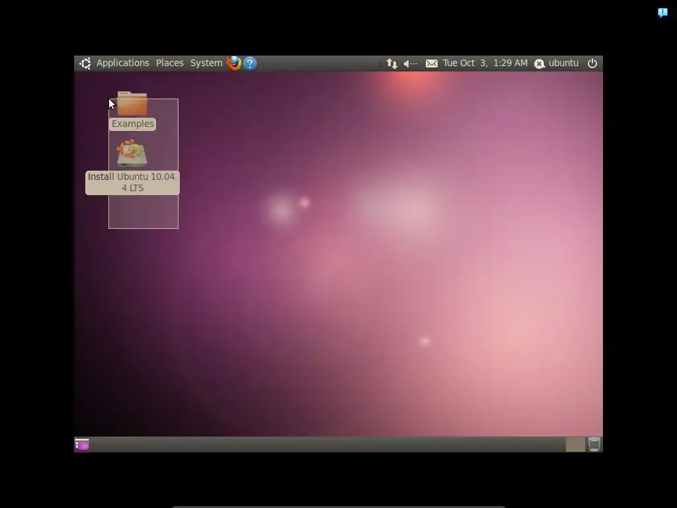Screen dimensions: 677x508
Task: Open the Applications menu
Action: (122, 63)
